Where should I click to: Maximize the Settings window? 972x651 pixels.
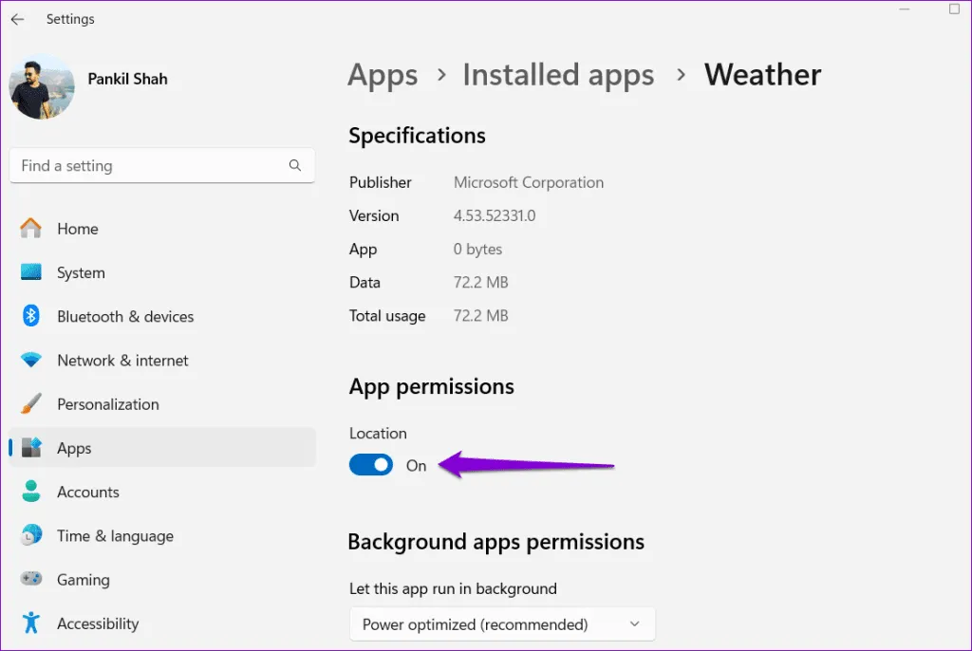(x=954, y=9)
